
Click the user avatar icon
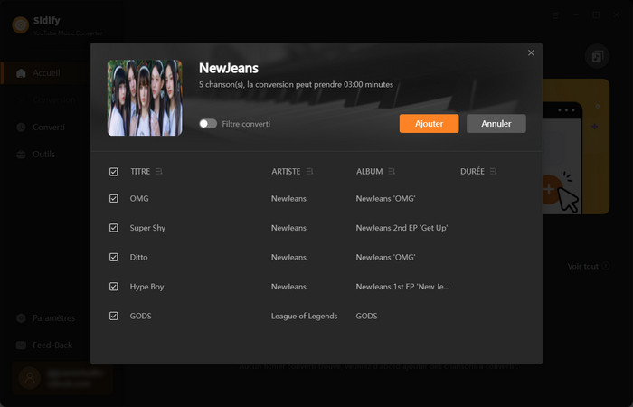(x=31, y=378)
